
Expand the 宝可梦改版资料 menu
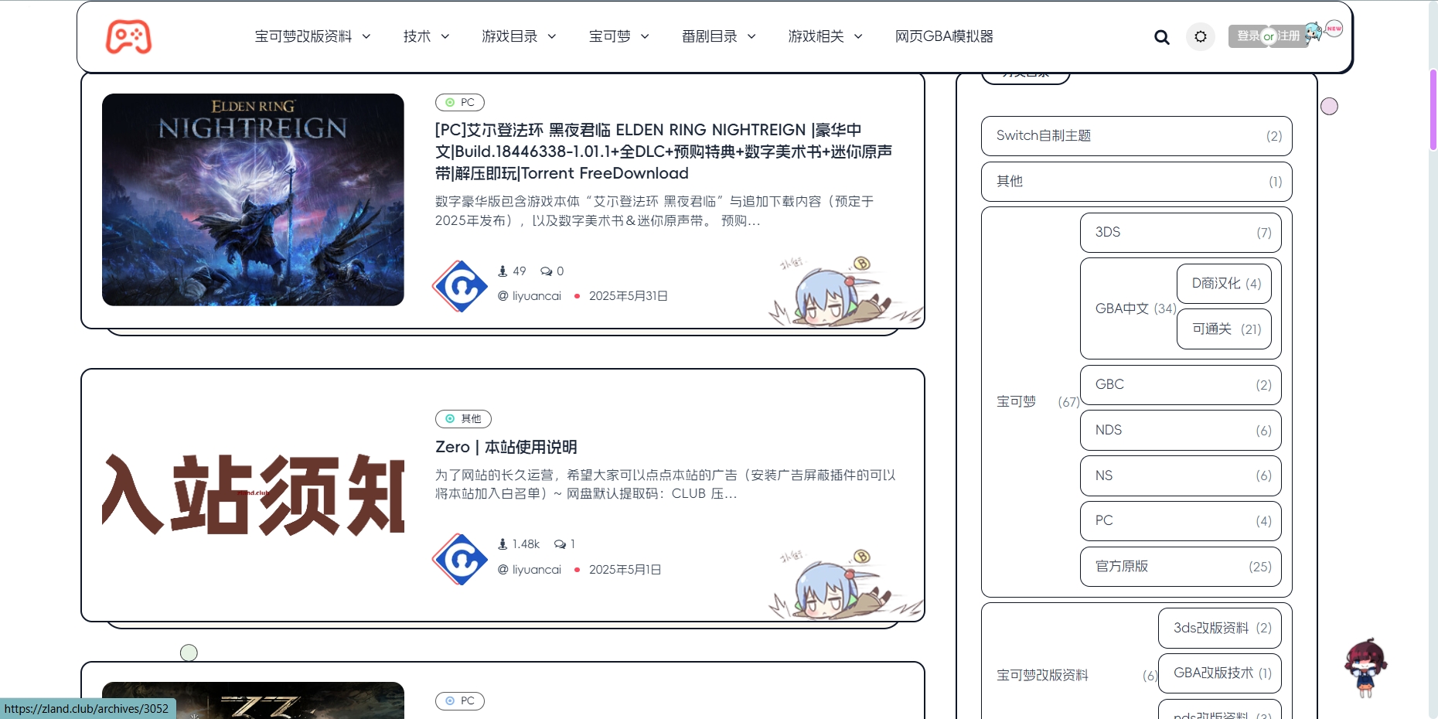tap(312, 36)
